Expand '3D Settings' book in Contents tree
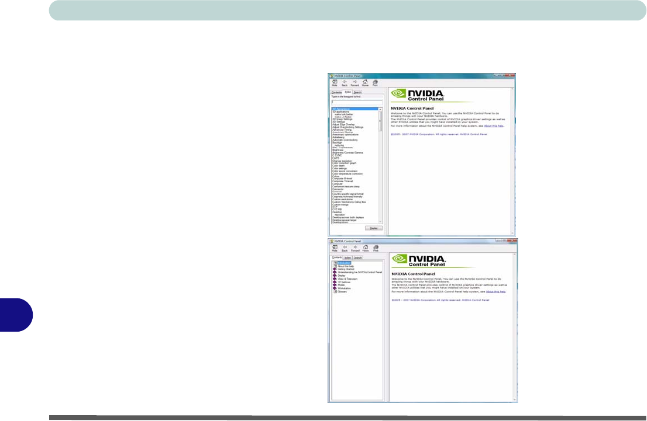The height and width of the screenshot is (421, 647). (344, 282)
